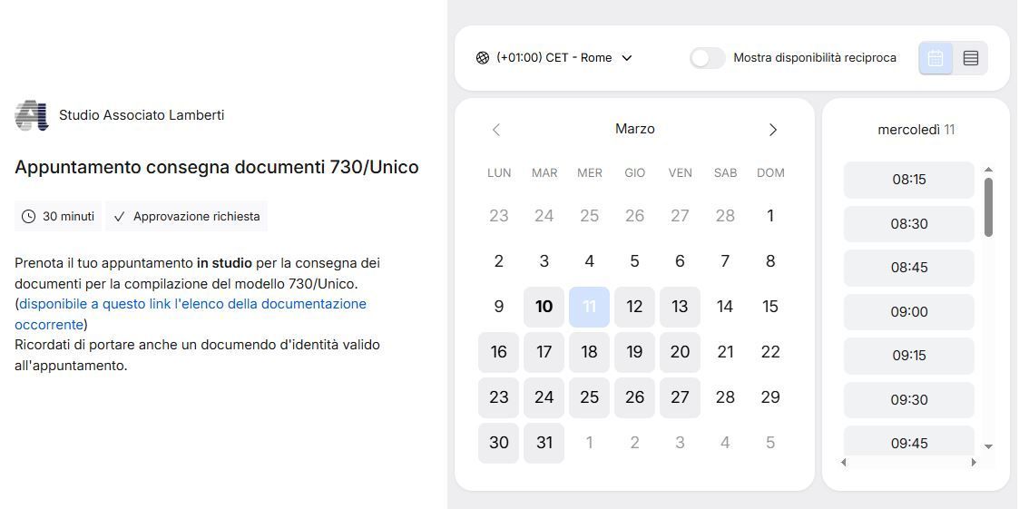Choose the 08:15 time slot
This screenshot has height=509, width=1019.
pyautogui.click(x=908, y=180)
